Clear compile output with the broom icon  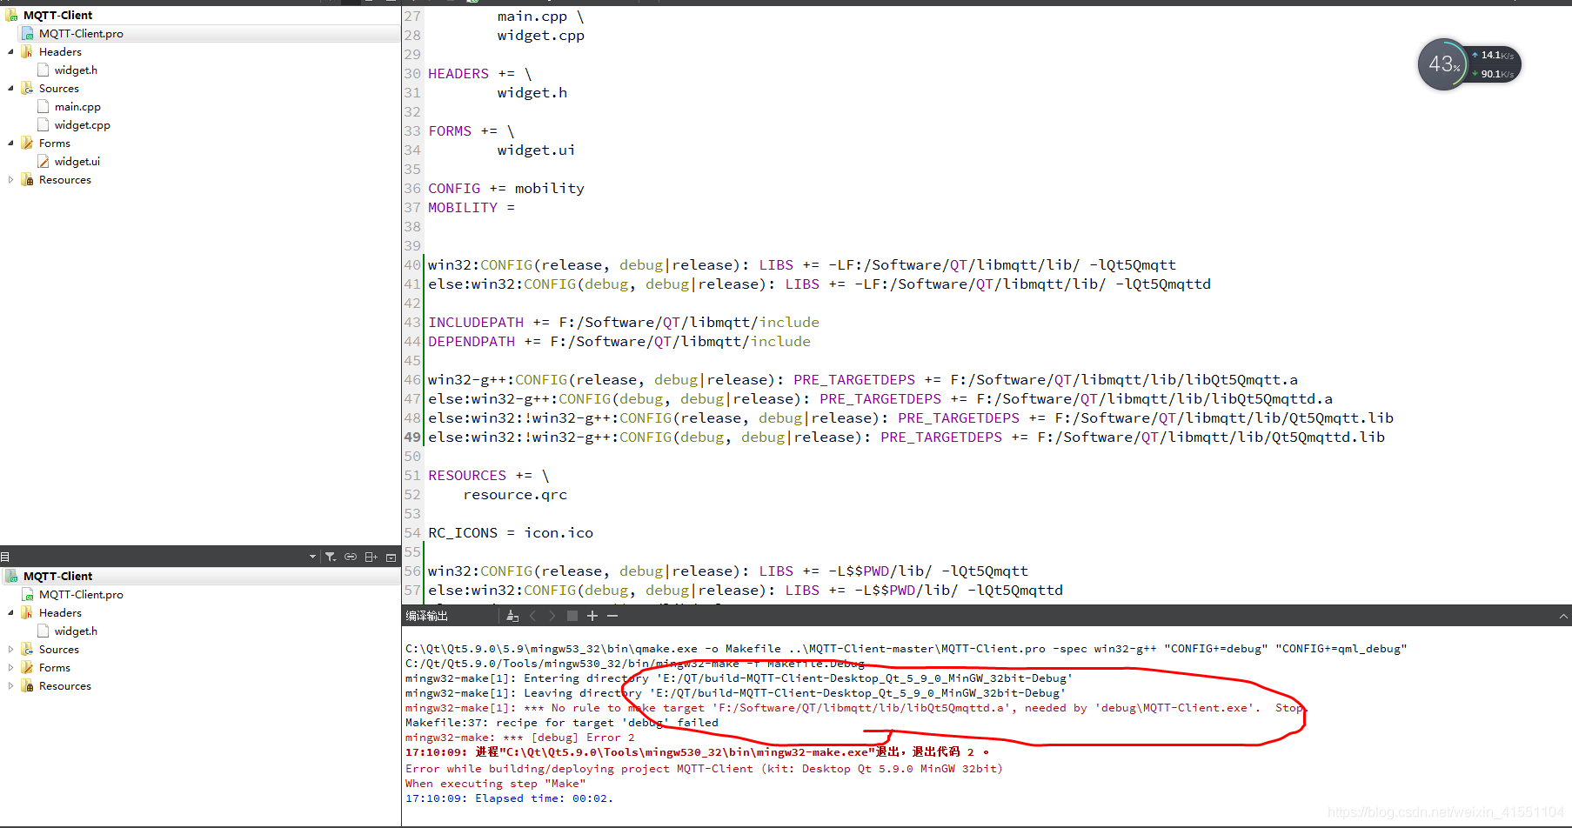[x=512, y=616]
